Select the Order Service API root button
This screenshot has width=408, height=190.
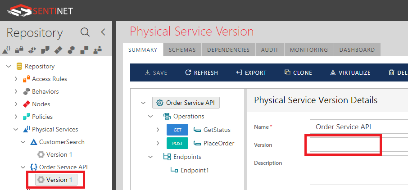[186, 103]
